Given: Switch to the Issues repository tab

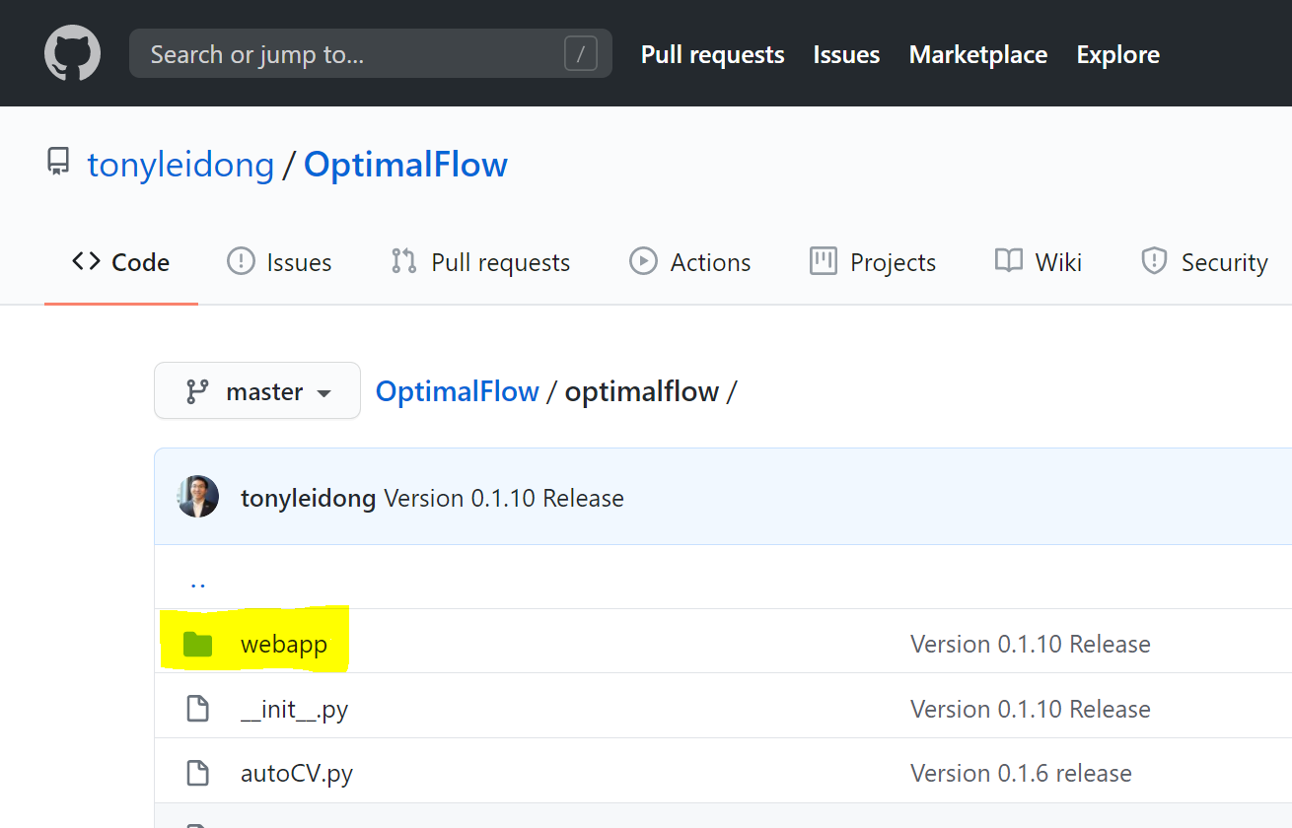Looking at the screenshot, I should point(279,262).
